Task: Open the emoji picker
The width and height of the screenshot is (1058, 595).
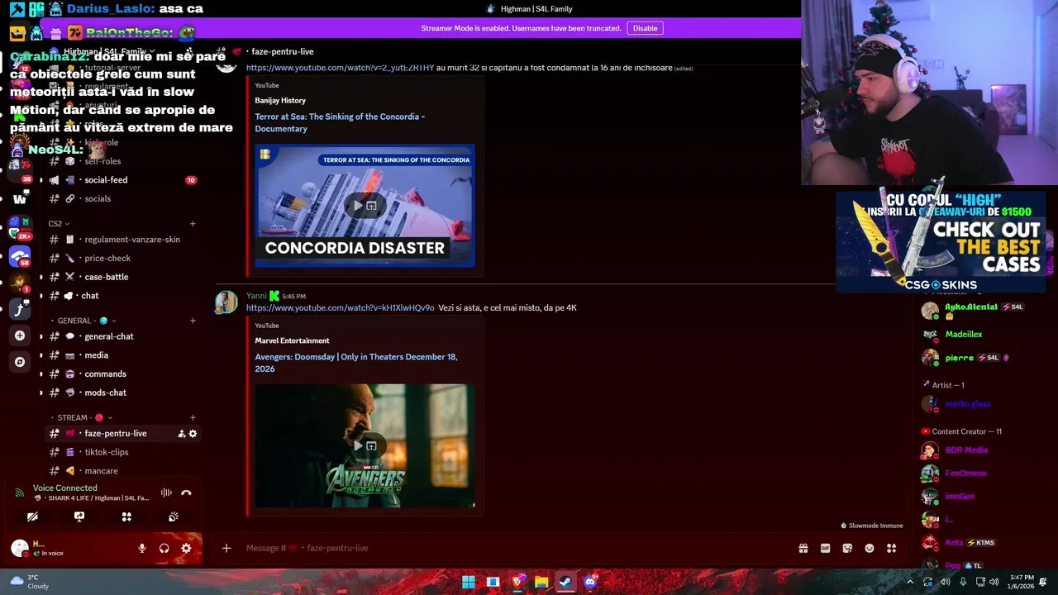Action: 870,548
